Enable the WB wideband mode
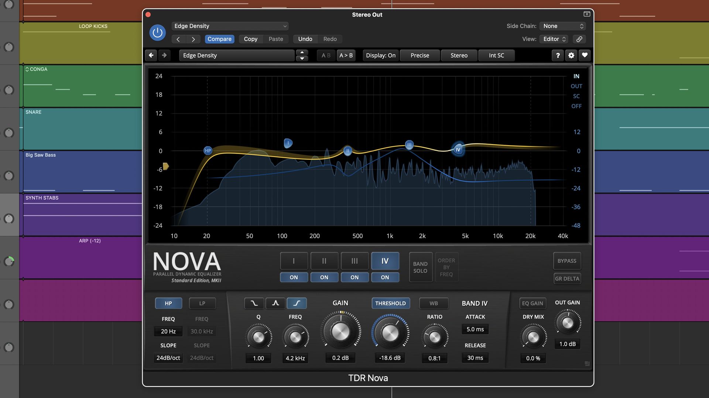709x398 pixels. [x=433, y=303]
